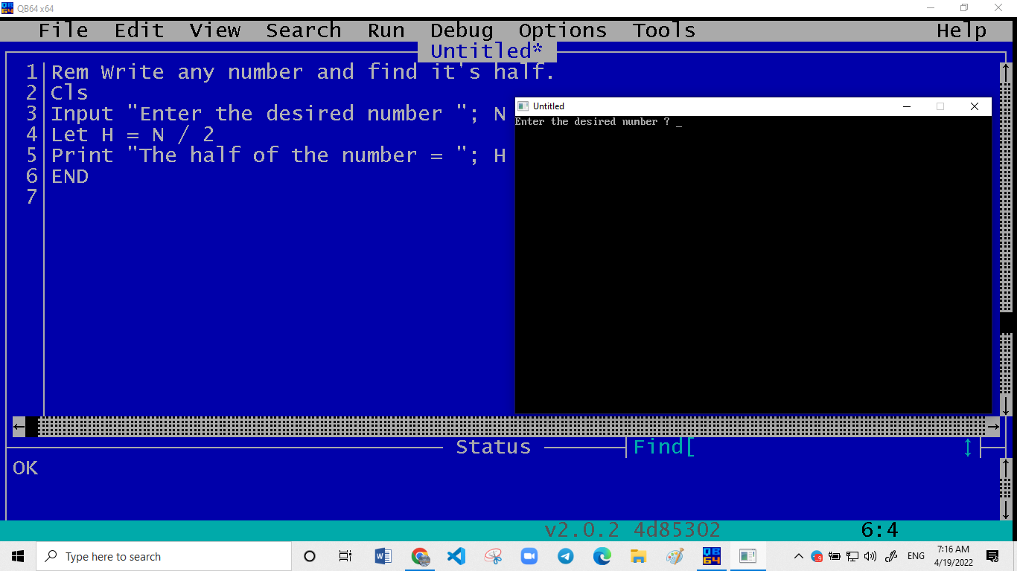
Task: Open Zoom from the taskbar
Action: pos(529,556)
